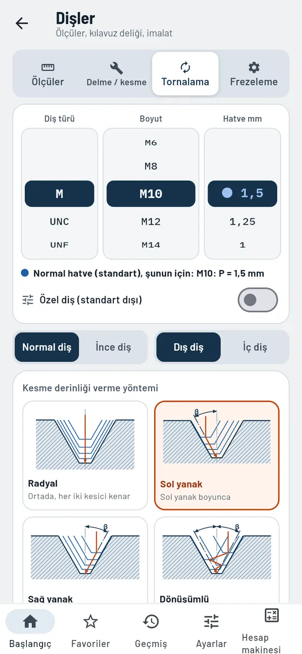Pick M12 in Boyut picker

pyautogui.click(x=151, y=222)
